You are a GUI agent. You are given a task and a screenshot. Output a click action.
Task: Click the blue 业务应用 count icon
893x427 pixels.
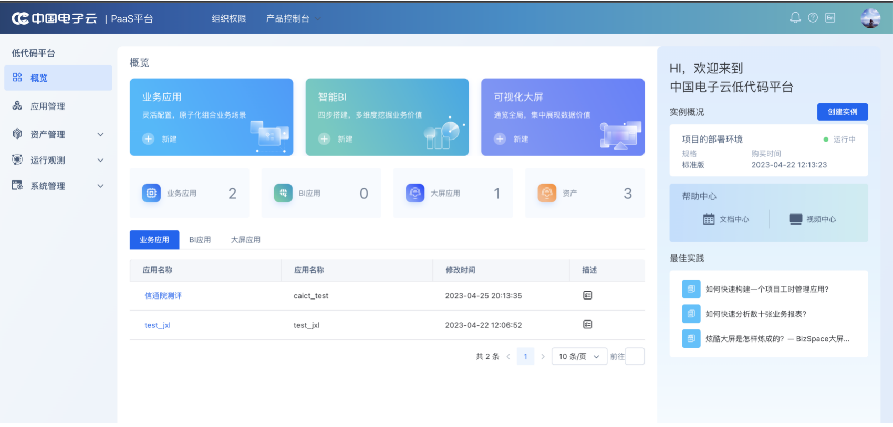[151, 193]
